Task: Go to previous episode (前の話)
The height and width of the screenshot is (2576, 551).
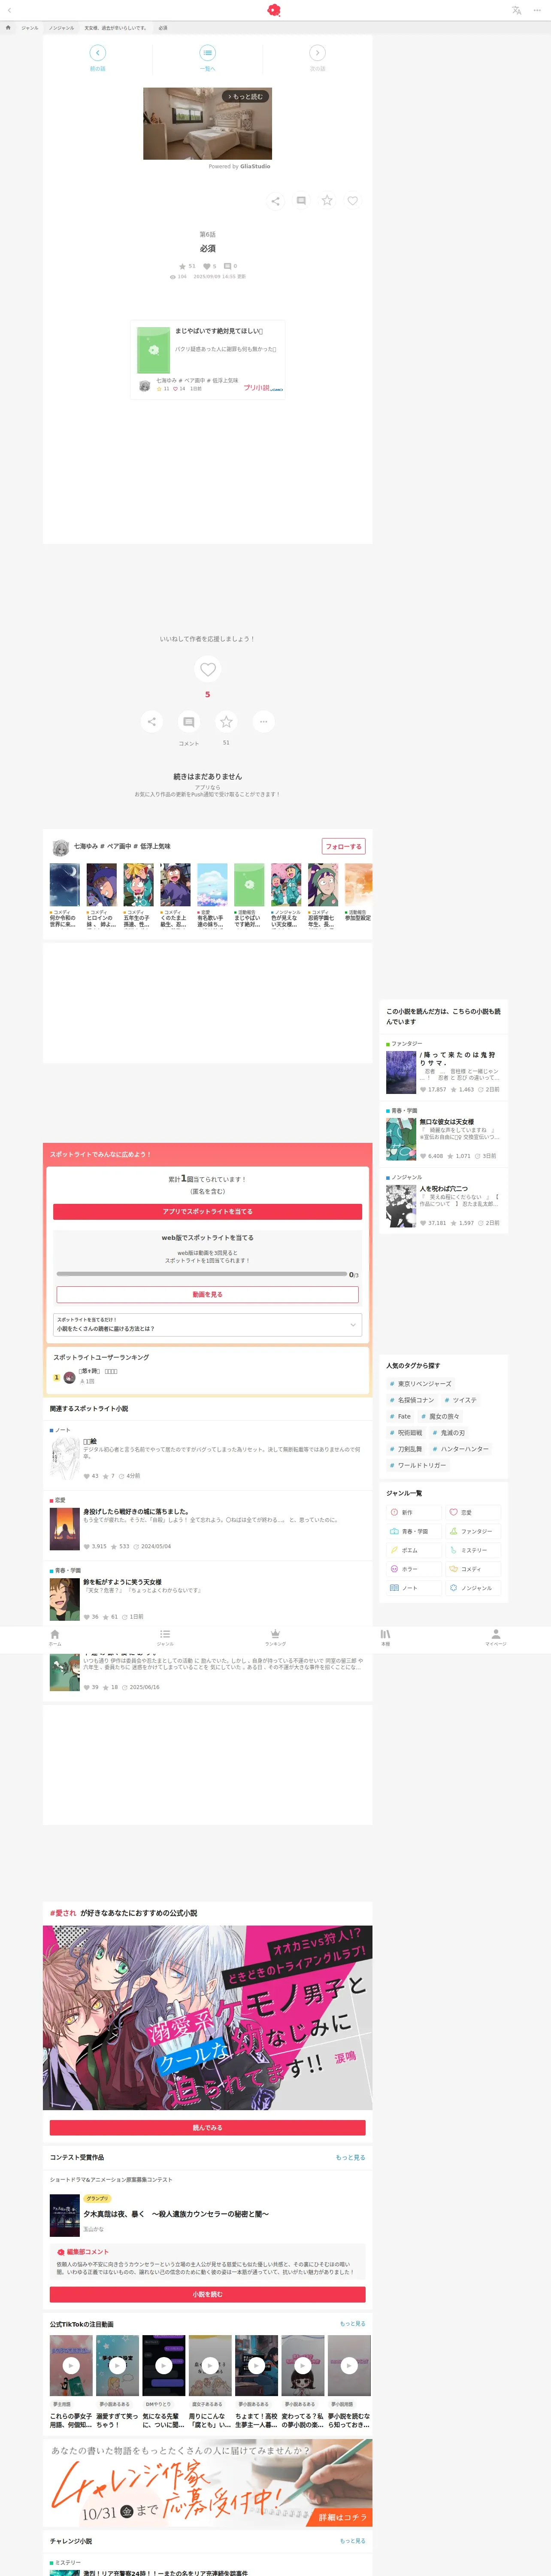Action: pos(97,57)
